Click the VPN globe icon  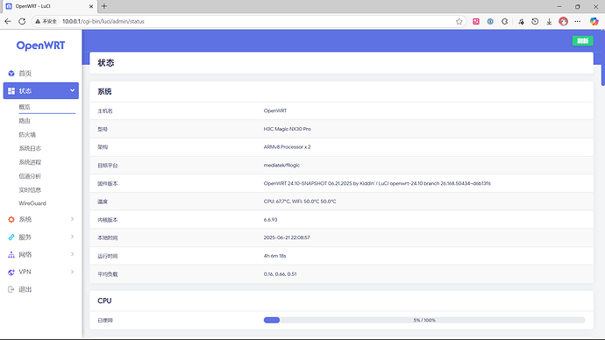(x=11, y=273)
